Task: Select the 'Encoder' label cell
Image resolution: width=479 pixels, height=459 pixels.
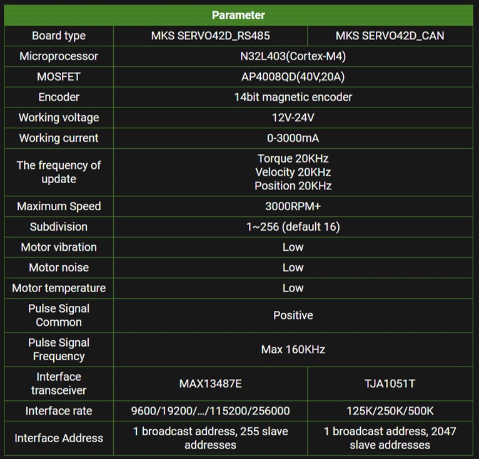Action: click(59, 97)
